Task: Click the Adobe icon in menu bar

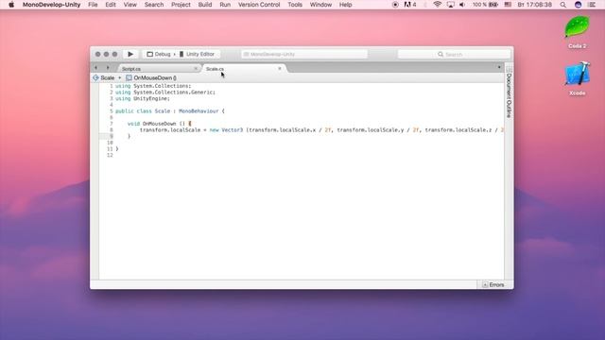Action: tap(409, 5)
